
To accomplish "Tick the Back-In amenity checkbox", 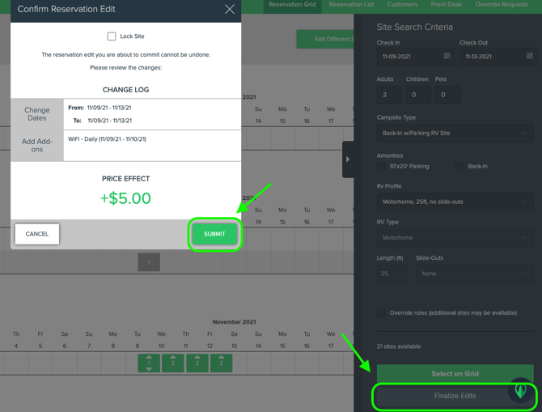I will coord(459,166).
